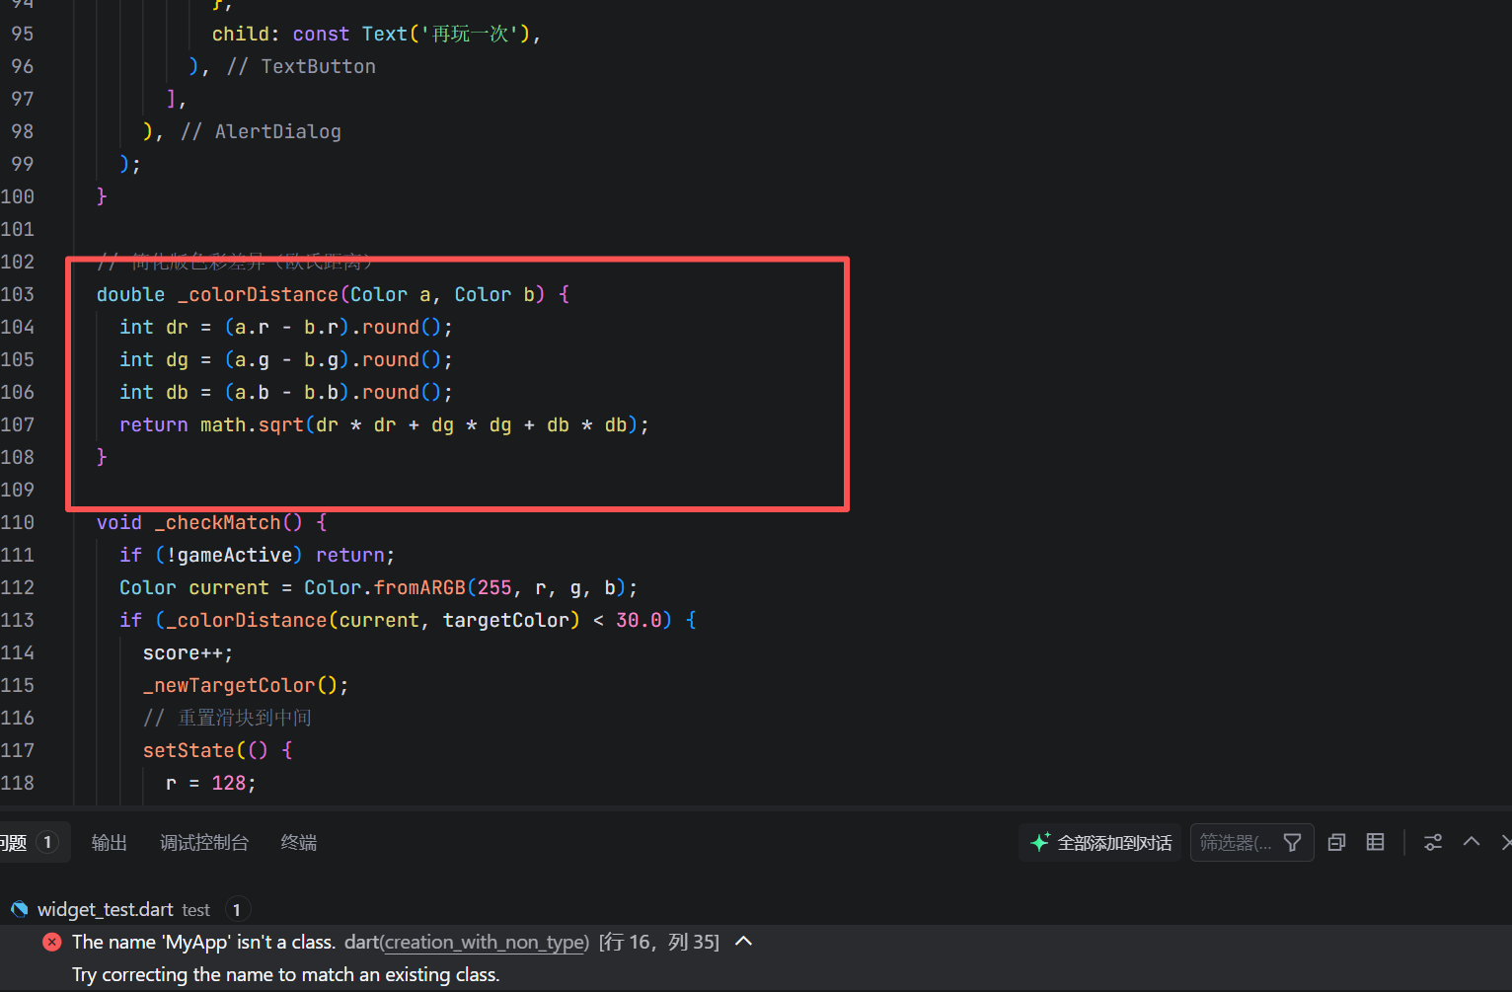Click the "_newTargetColor();" call
Image resolution: width=1512 pixels, height=992 pixels.
coord(246,685)
